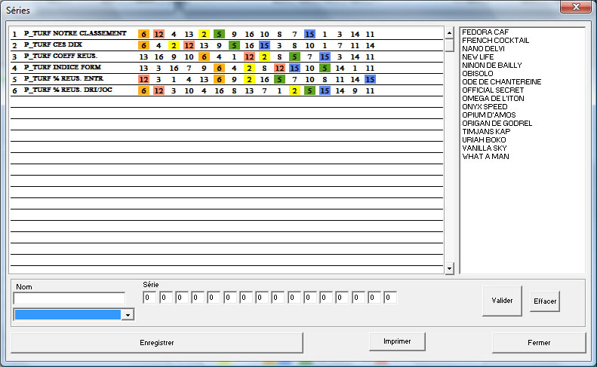Open the dropdown below the Nom field
This screenshot has height=367, width=597.
click(128, 315)
